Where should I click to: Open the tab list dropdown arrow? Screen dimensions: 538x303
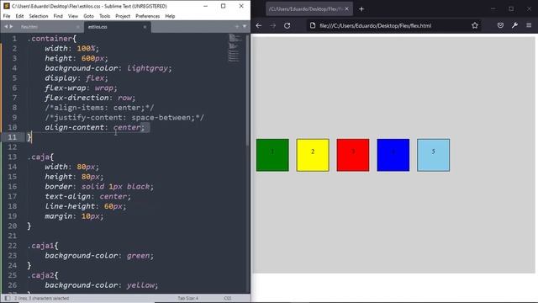pos(245,26)
